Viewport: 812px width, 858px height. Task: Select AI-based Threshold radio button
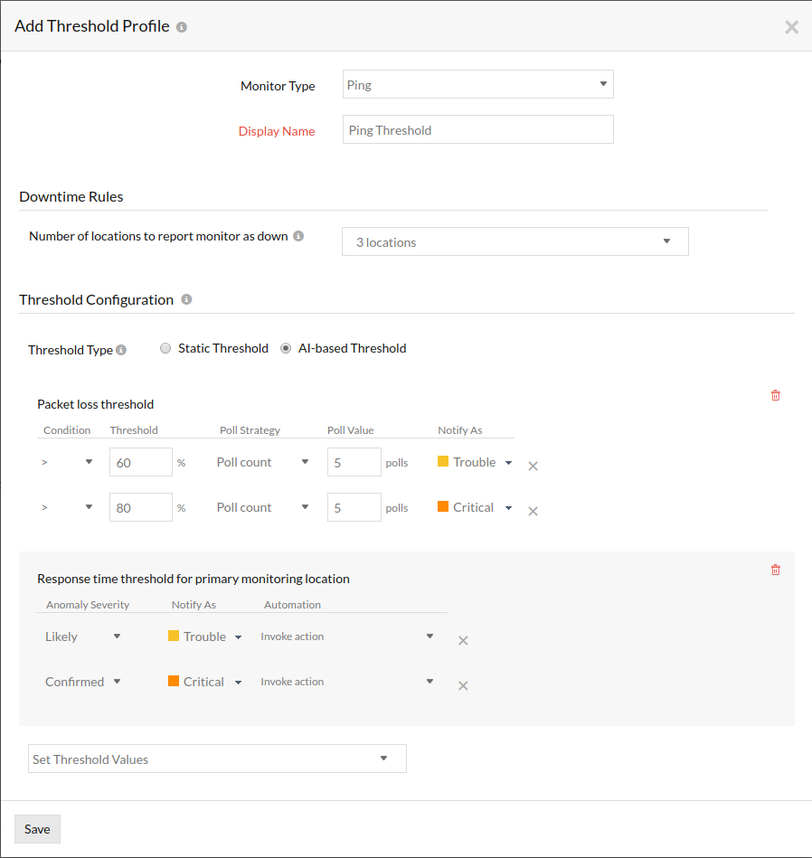coord(286,349)
